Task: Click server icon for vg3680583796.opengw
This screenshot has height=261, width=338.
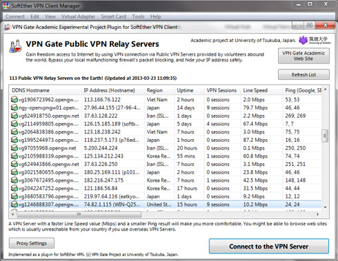Action: (x=14, y=196)
